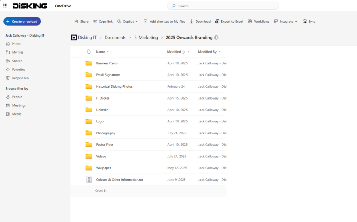Click the file type column header icon
357x222 pixels.
(89, 52)
